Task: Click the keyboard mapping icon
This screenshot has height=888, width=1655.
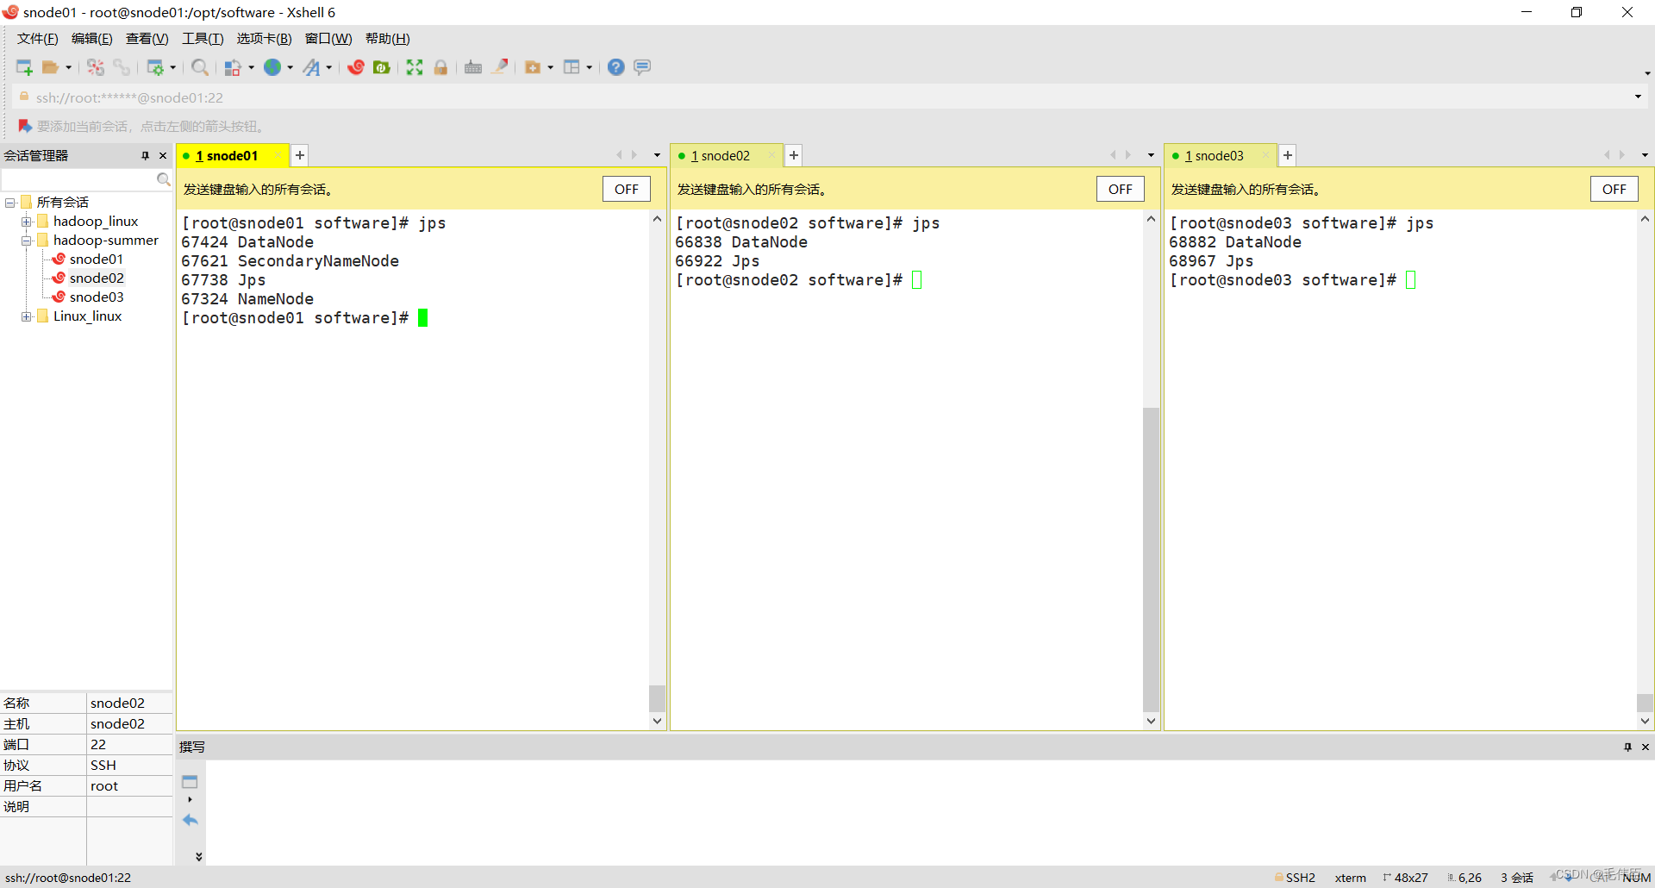Action: click(x=473, y=67)
